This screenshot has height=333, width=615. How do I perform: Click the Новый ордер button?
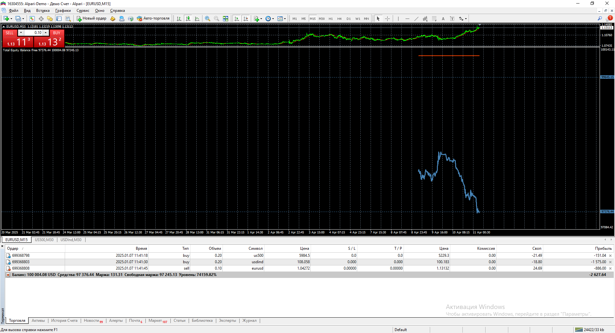coord(91,19)
